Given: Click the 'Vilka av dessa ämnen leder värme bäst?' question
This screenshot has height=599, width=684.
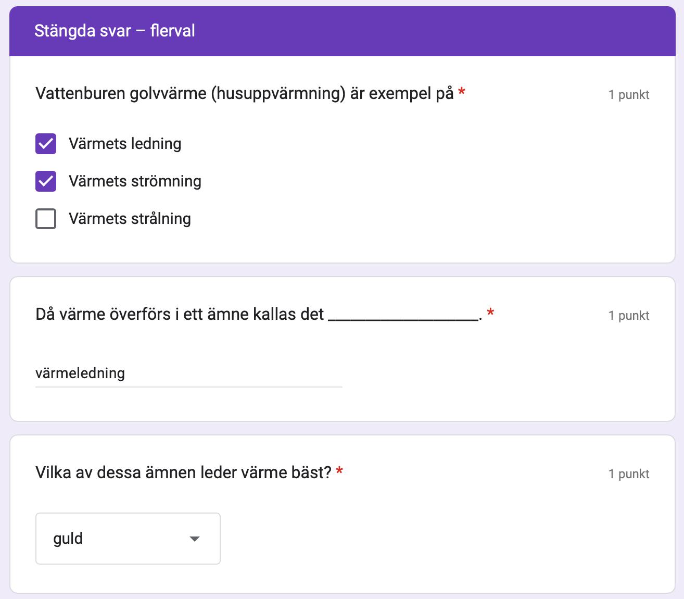Looking at the screenshot, I should click(x=183, y=473).
